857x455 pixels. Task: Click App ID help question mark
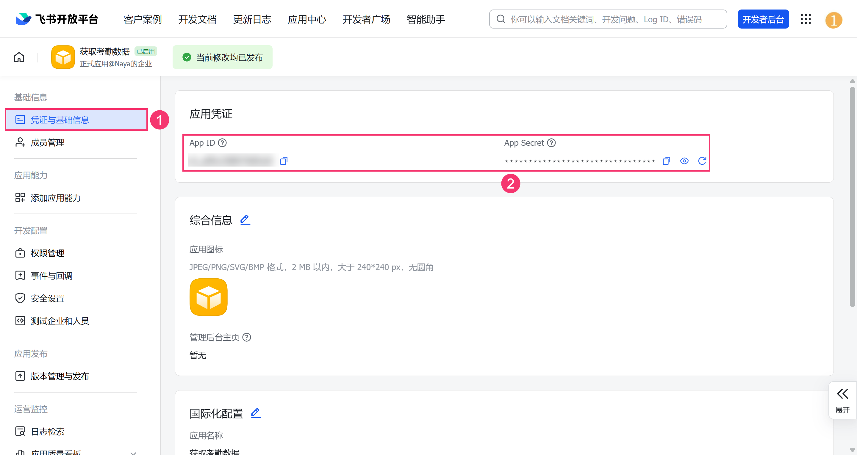point(222,143)
